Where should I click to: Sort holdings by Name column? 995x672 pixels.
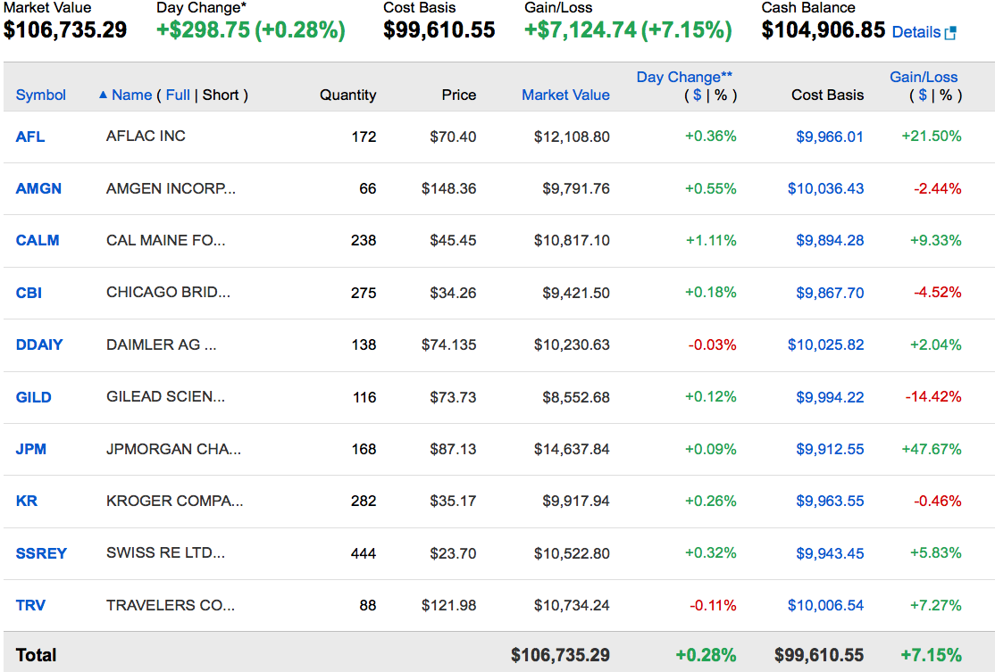pos(131,95)
